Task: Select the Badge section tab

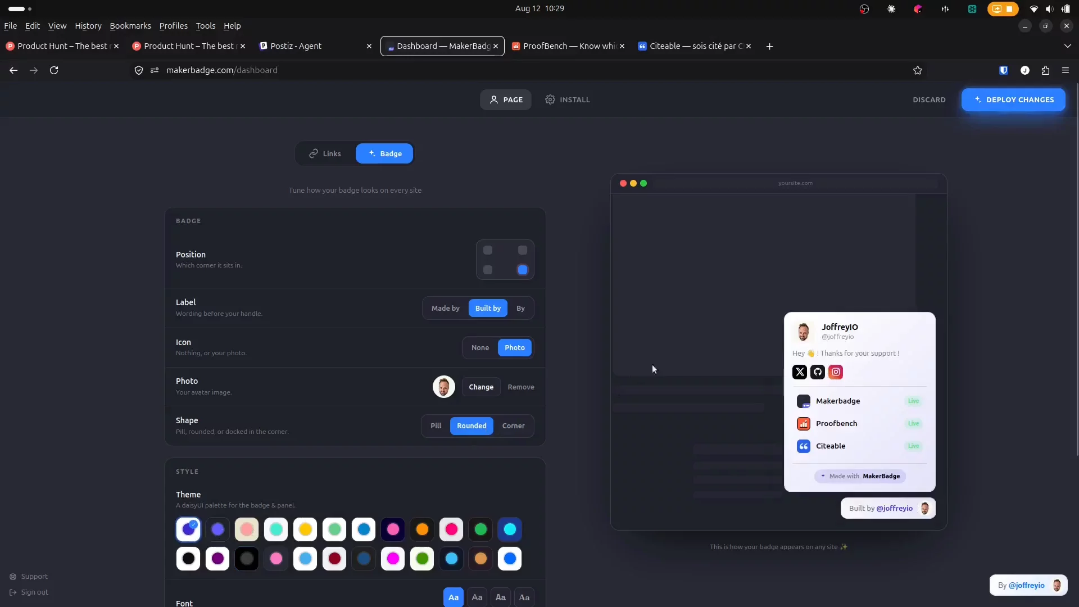Action: [x=384, y=154]
